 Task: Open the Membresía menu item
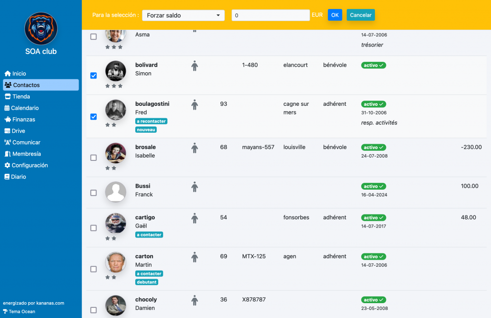(x=26, y=154)
